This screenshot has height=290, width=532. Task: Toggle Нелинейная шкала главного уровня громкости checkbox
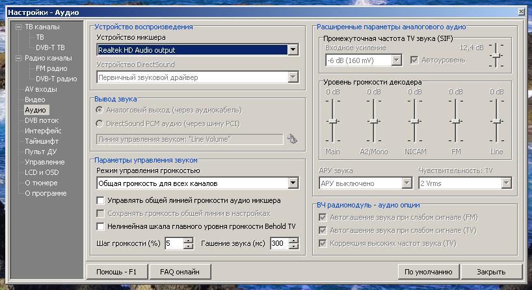pos(100,226)
